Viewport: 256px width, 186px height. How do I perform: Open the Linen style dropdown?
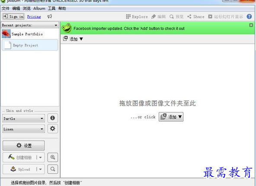pyautogui.click(x=23, y=129)
